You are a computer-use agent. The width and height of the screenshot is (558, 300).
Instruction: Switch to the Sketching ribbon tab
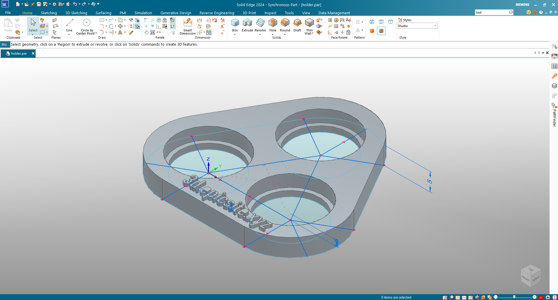(49, 13)
